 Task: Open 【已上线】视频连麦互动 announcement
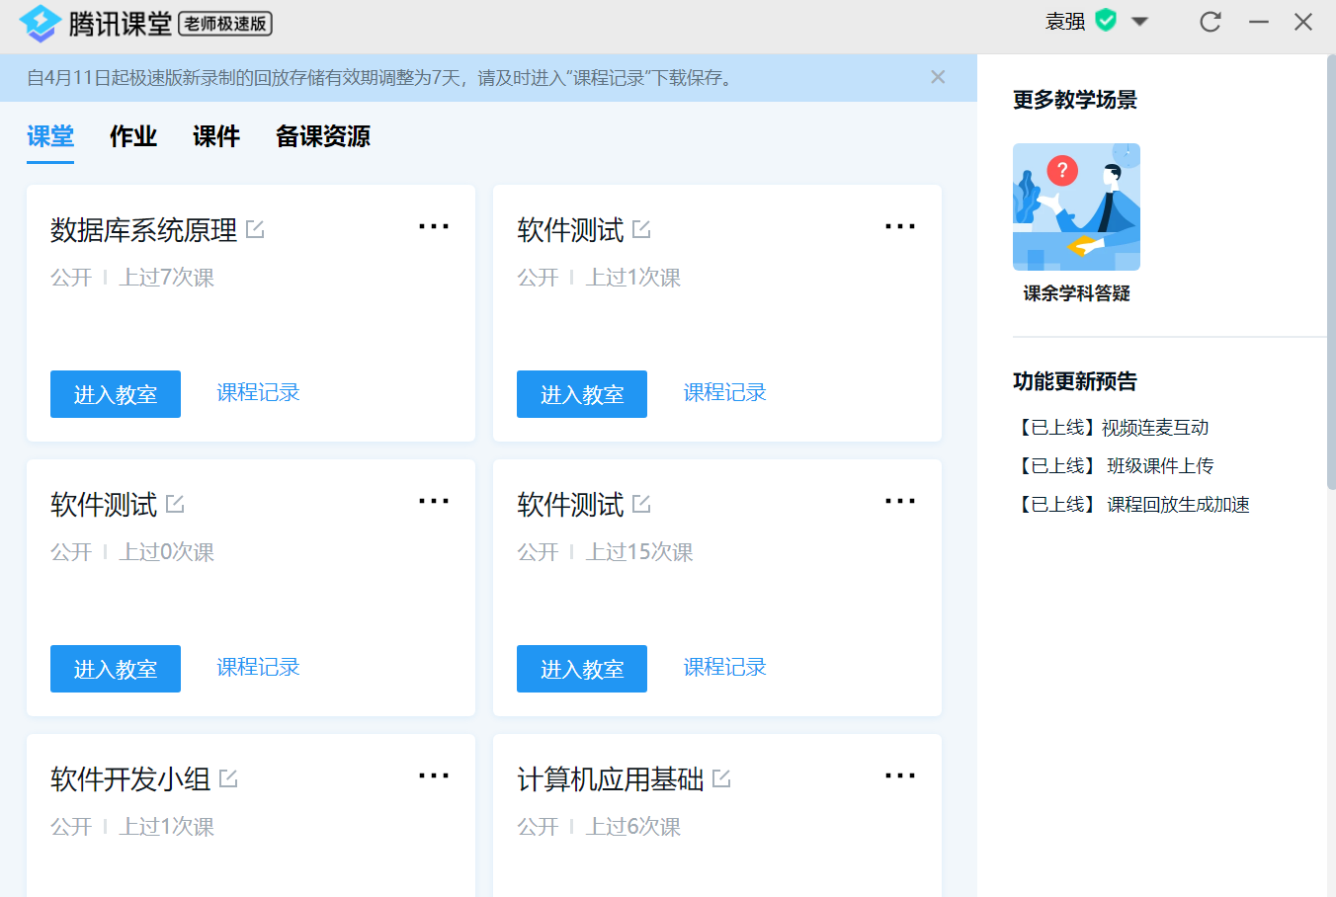click(x=1111, y=428)
